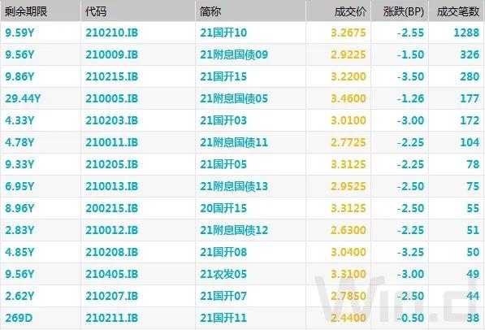Select the bond name 21国开03
Viewport: 485px width, 330px height.
[223, 121]
